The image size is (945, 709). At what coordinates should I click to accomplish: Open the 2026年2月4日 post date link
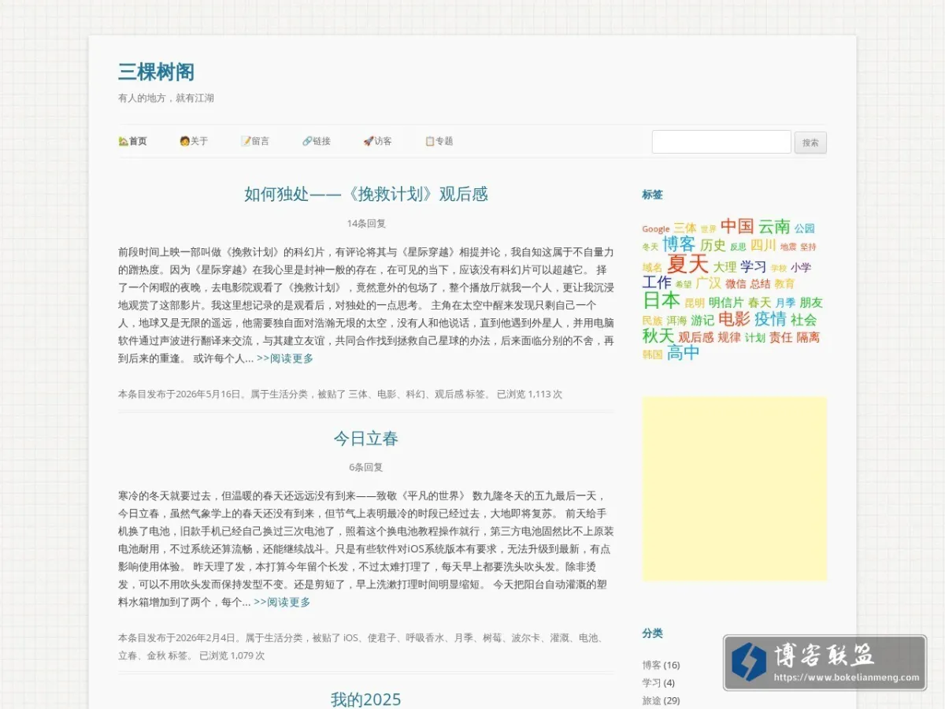[206, 637]
